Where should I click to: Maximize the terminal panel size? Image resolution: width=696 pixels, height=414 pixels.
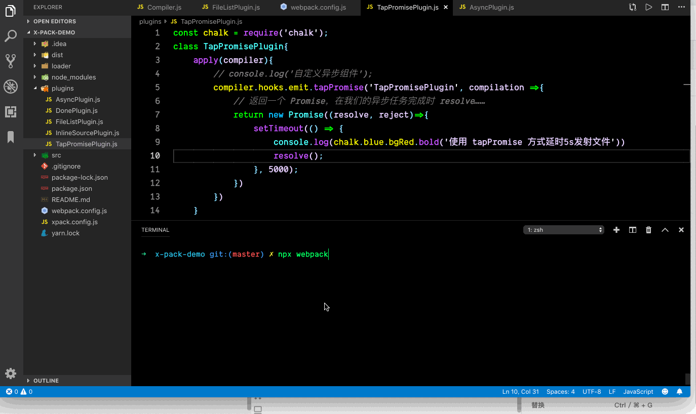coord(665,230)
